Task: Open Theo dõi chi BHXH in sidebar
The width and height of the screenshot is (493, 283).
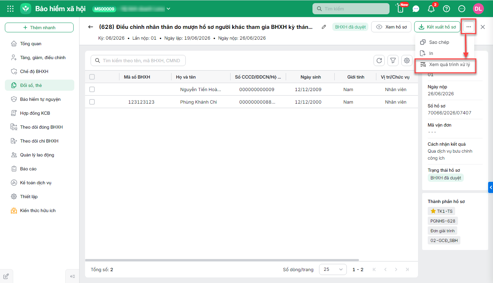Action: click(40, 141)
